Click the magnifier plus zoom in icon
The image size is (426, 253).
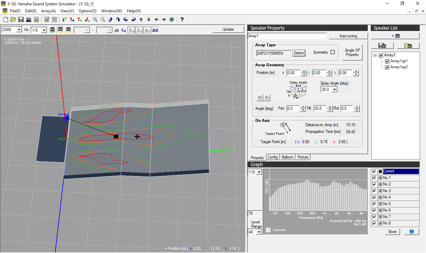pos(95,19)
